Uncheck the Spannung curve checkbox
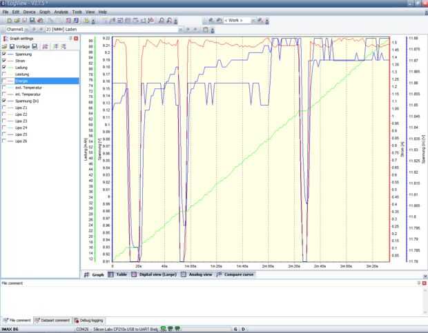Image resolution: width=428 pixels, height=333 pixels. pos(4,54)
